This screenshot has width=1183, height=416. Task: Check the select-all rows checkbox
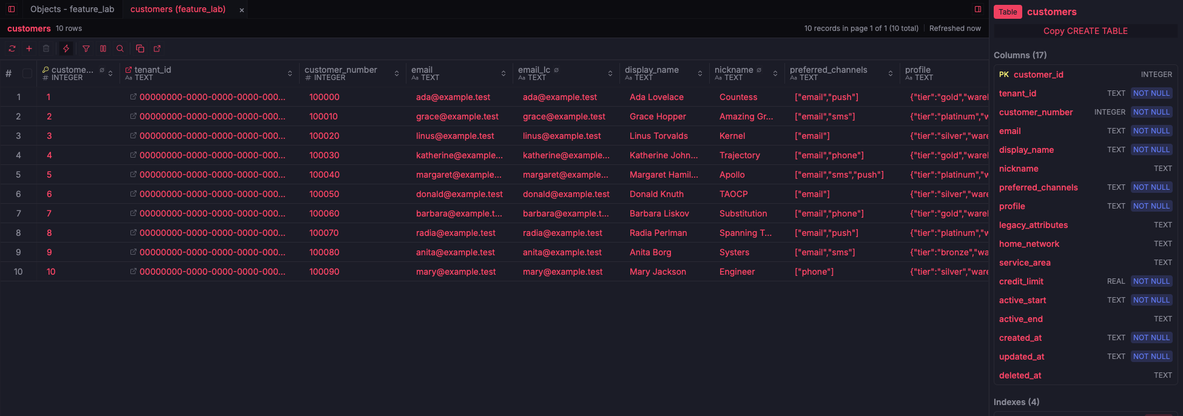click(x=27, y=73)
